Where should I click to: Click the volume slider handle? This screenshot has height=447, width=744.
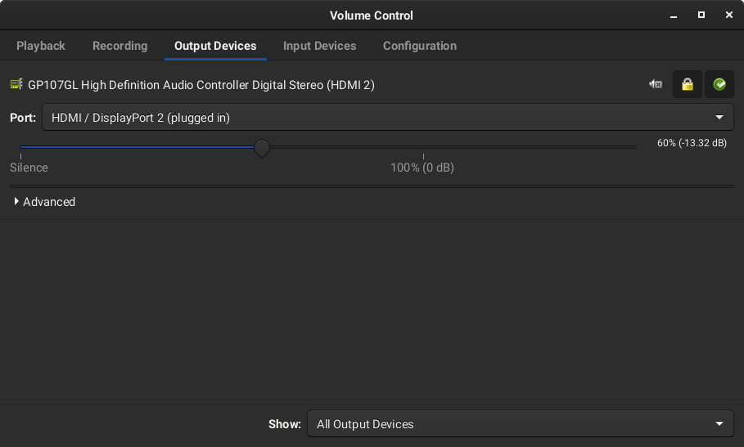point(261,148)
